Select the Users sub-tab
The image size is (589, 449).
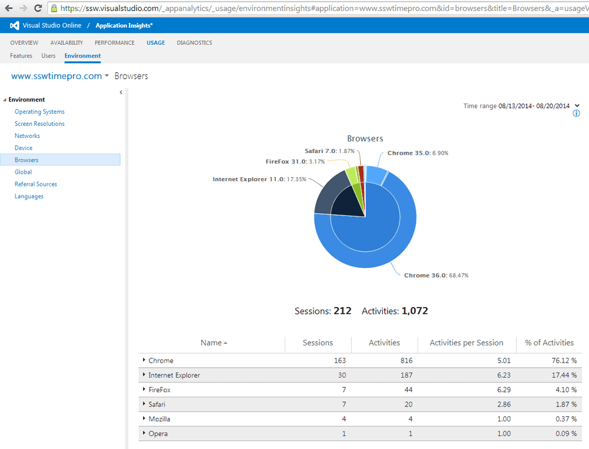click(48, 56)
